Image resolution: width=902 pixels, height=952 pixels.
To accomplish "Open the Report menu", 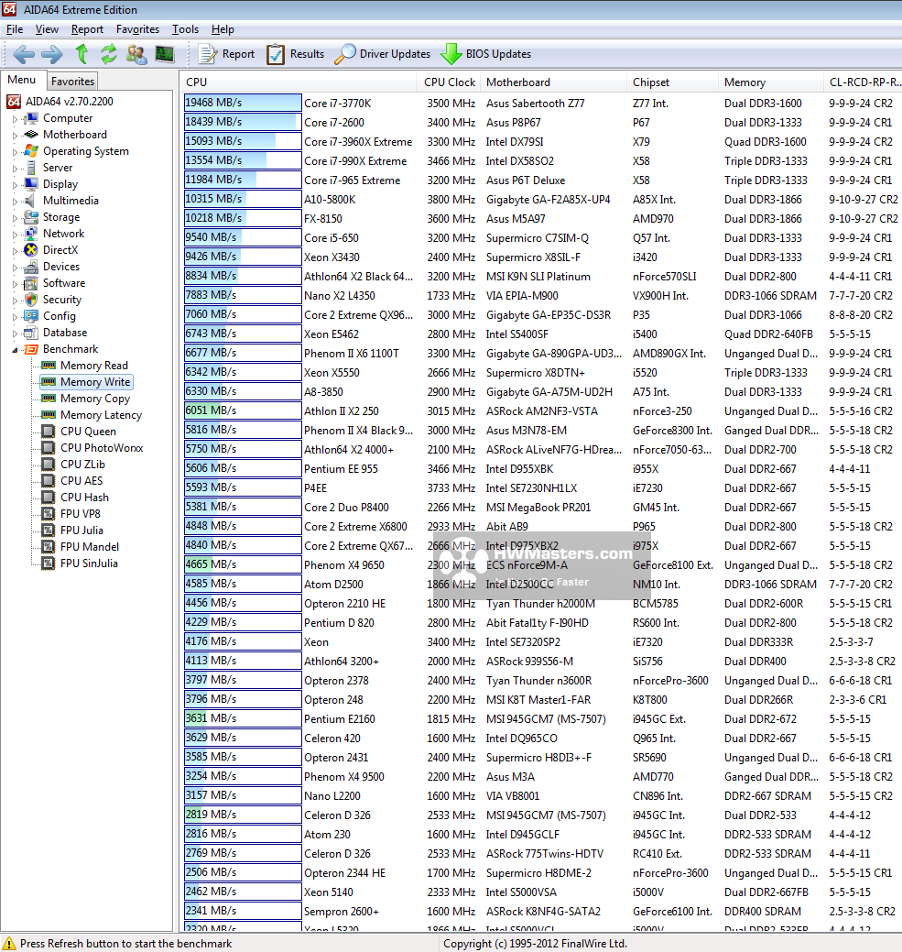I will (87, 29).
